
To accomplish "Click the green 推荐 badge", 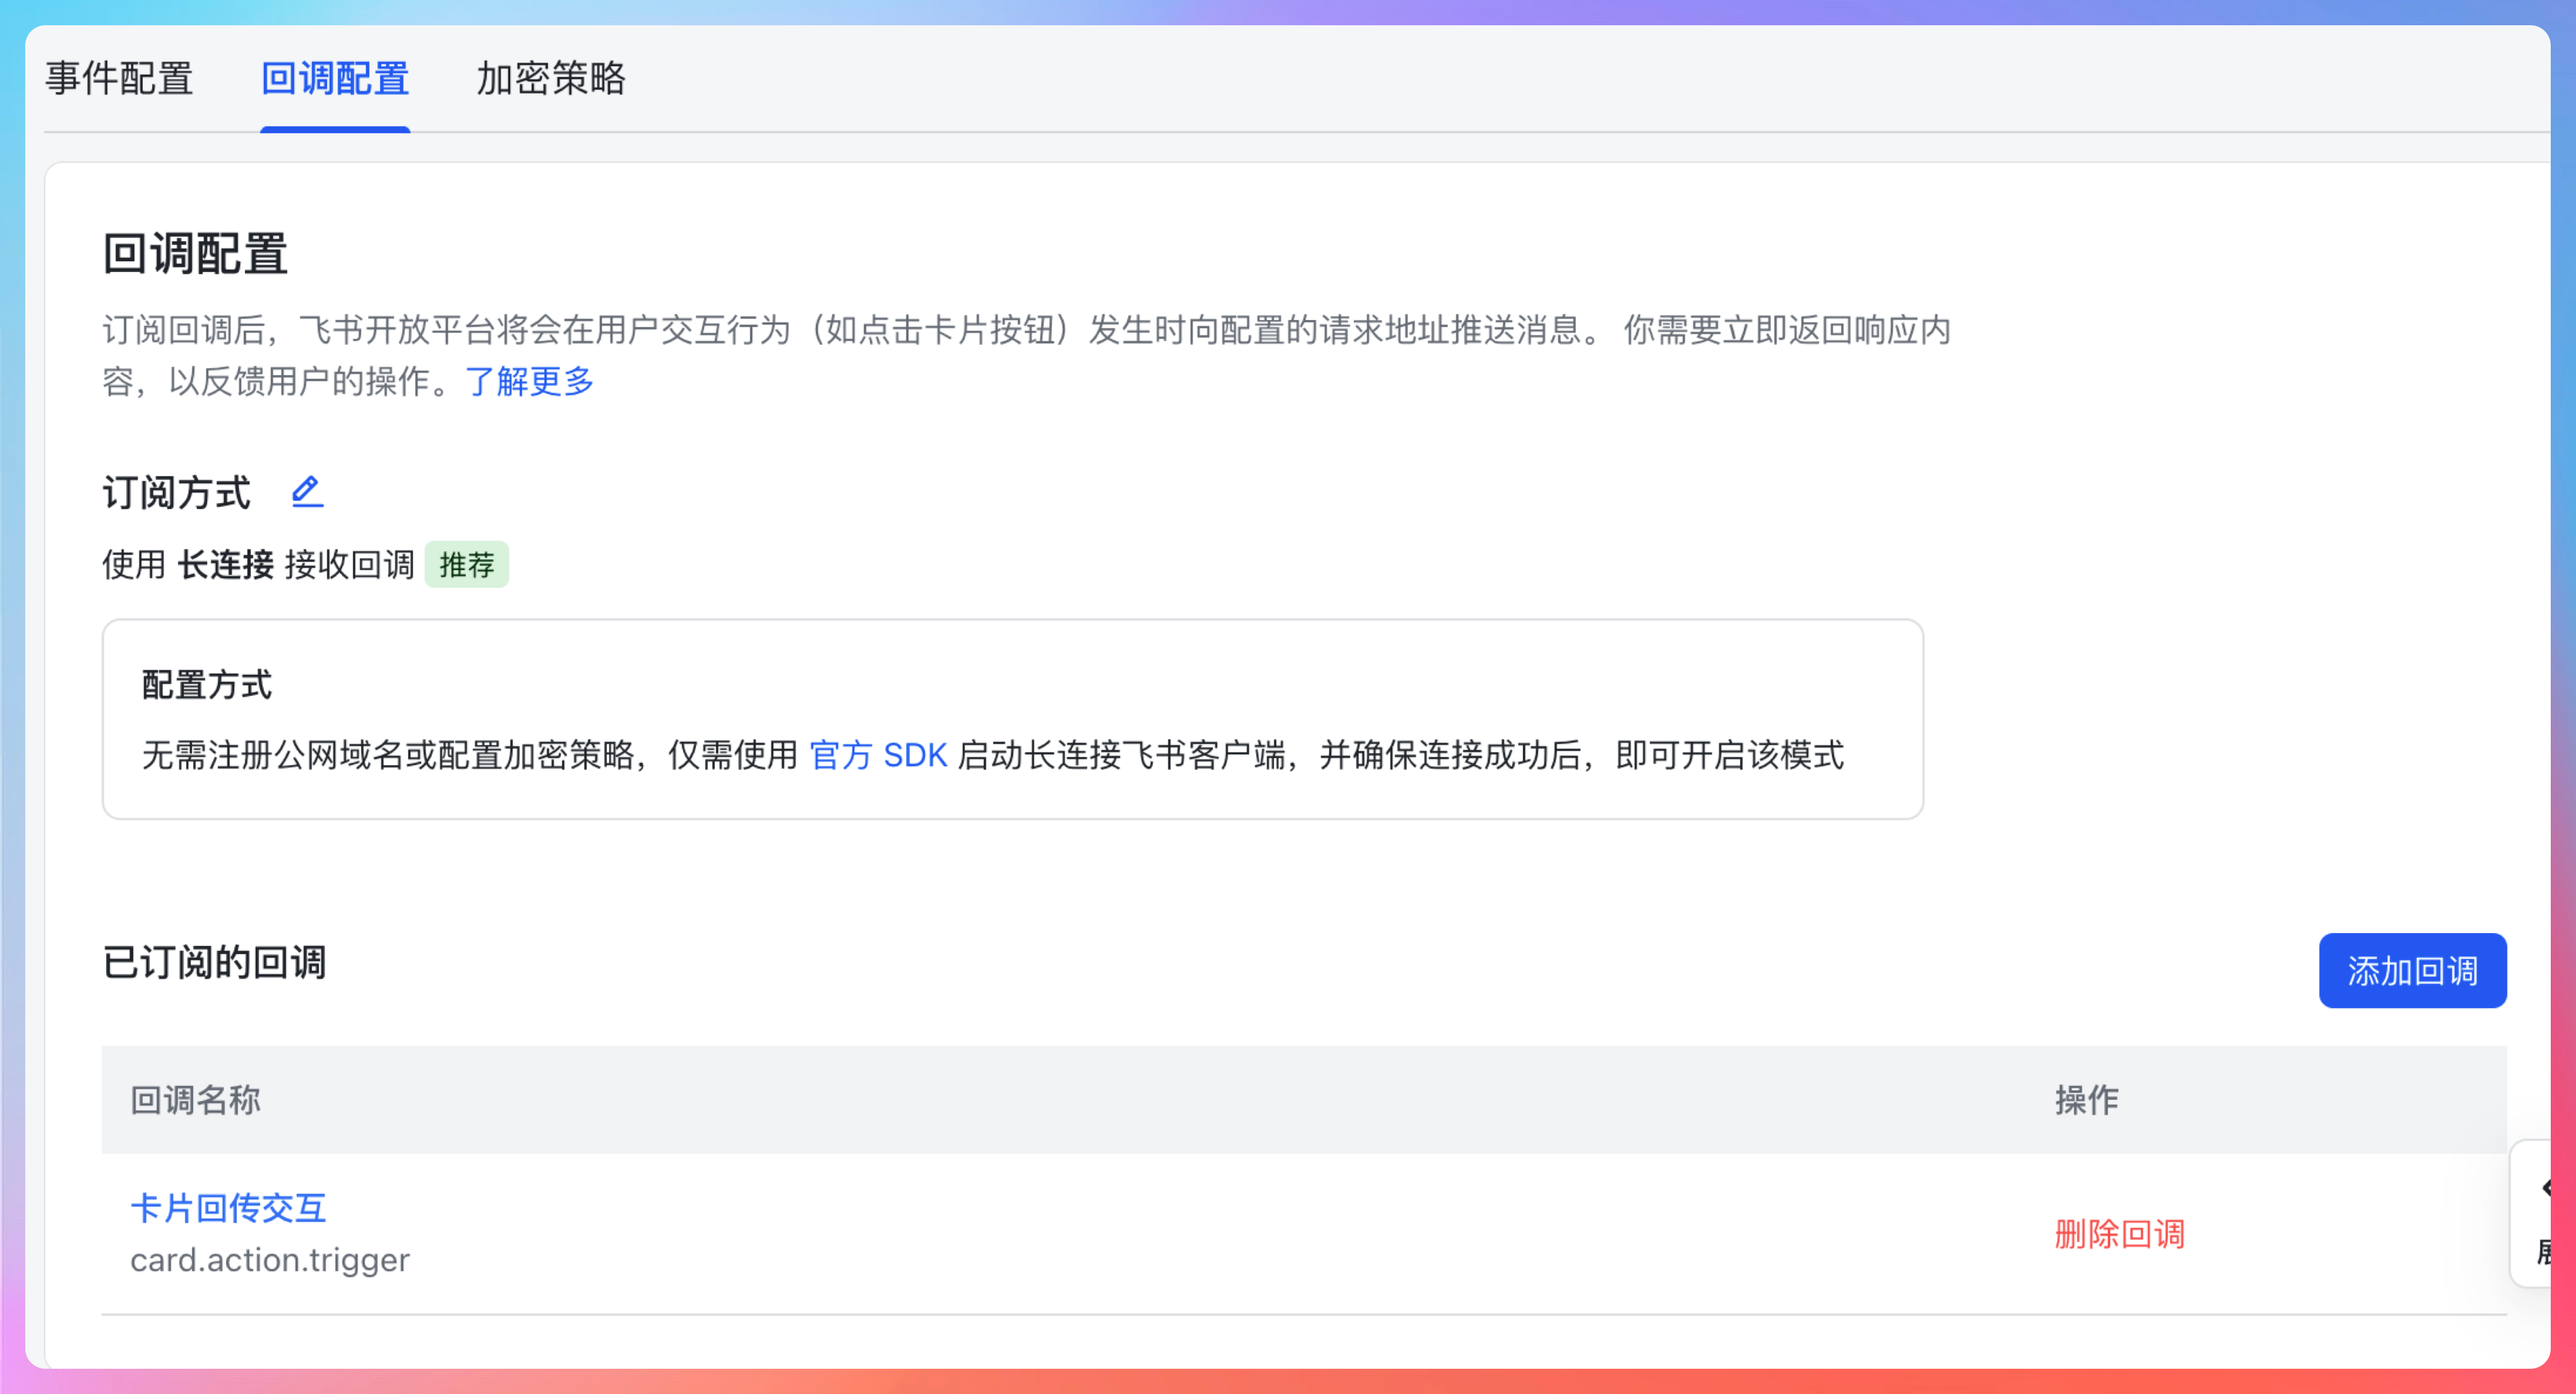I will (467, 565).
